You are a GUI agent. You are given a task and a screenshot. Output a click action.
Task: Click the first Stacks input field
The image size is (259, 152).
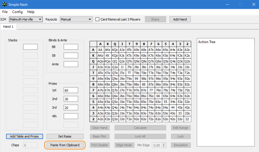(30, 47)
